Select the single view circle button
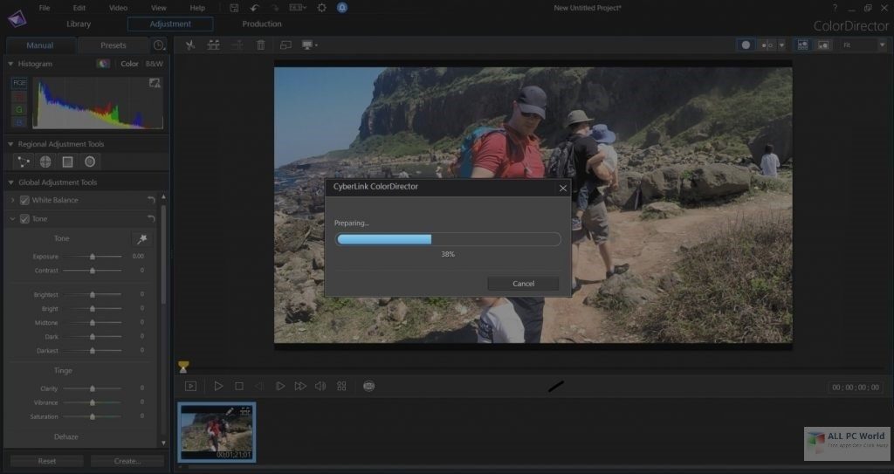 pos(746,45)
